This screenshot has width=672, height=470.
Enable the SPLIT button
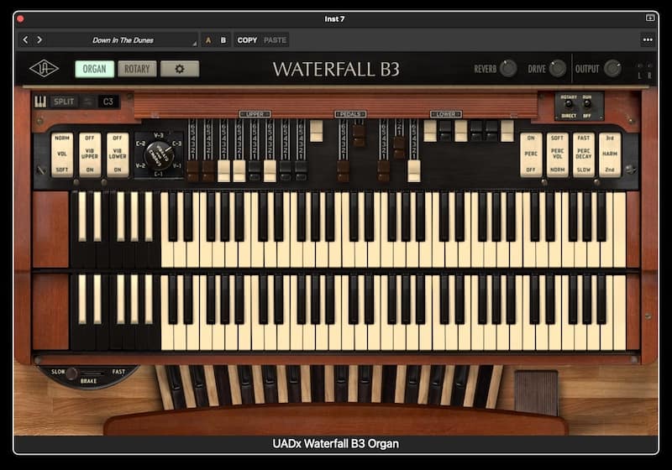point(64,102)
